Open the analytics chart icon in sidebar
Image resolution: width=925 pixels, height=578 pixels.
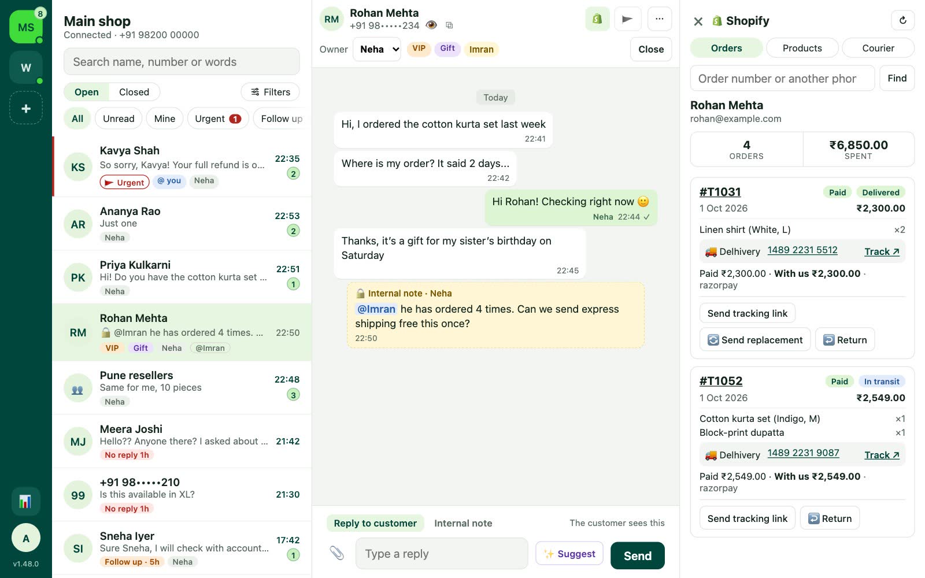25,501
